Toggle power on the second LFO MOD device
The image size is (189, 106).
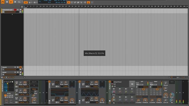79,82
